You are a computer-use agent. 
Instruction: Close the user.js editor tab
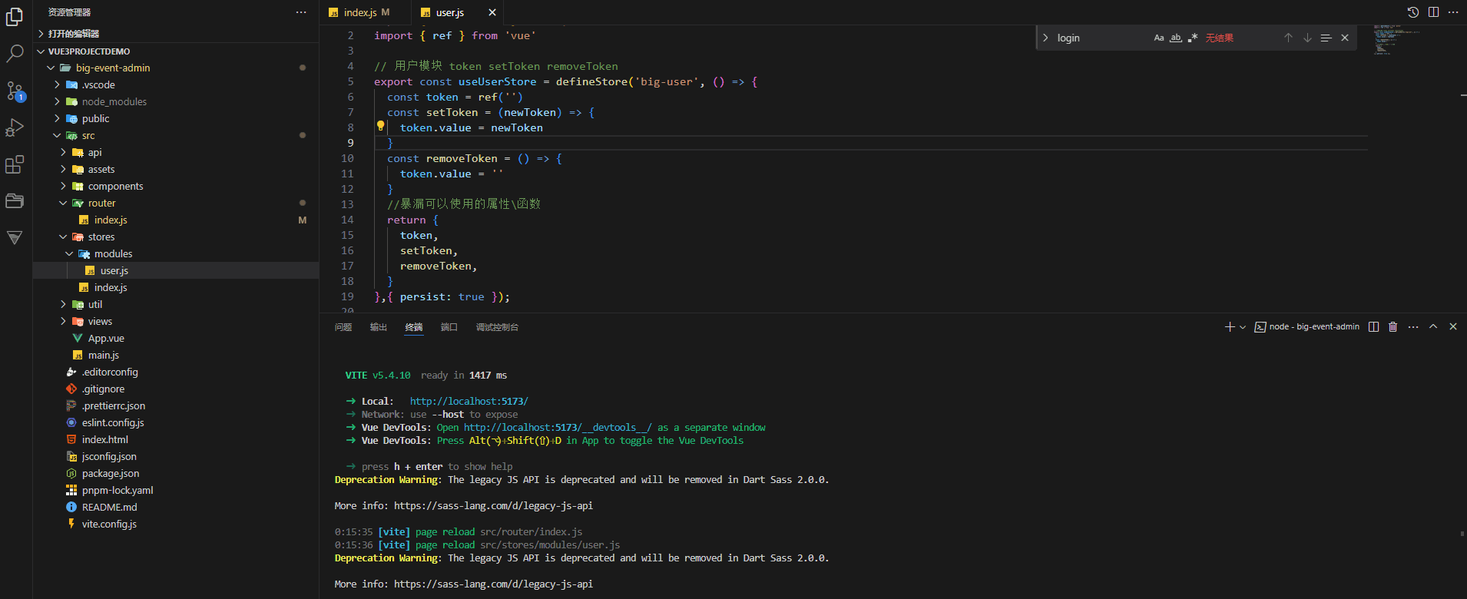click(x=492, y=12)
